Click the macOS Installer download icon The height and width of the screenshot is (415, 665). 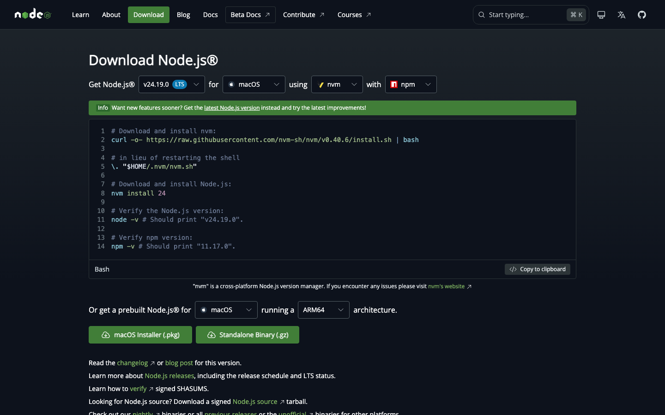pos(106,335)
